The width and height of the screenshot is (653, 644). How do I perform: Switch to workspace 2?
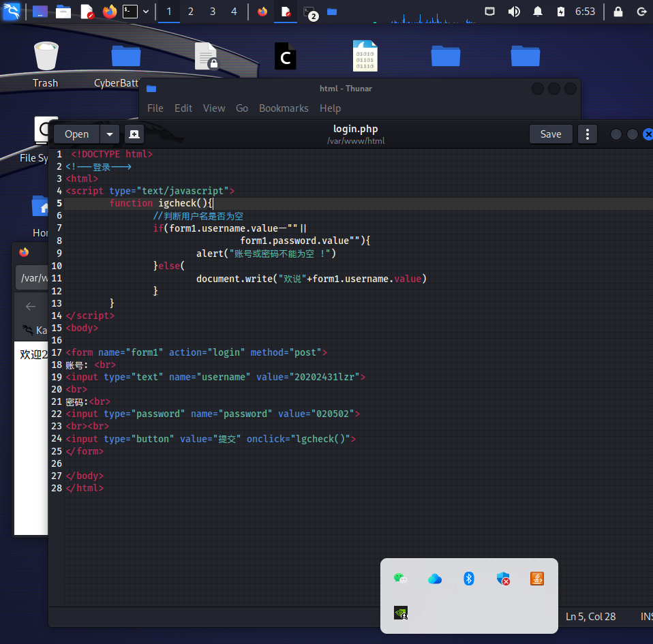191,12
